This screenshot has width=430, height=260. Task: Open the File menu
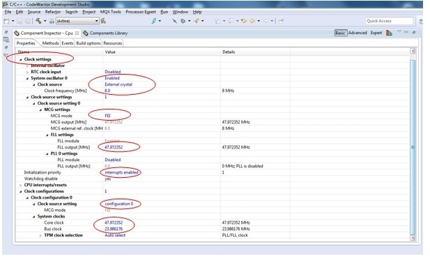[8, 12]
